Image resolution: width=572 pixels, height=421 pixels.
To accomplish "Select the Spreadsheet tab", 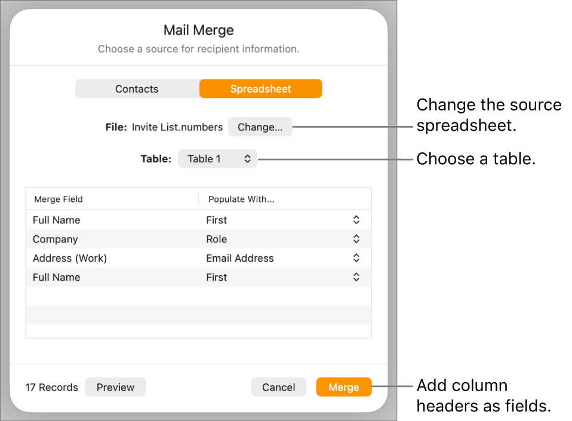I will (x=260, y=88).
